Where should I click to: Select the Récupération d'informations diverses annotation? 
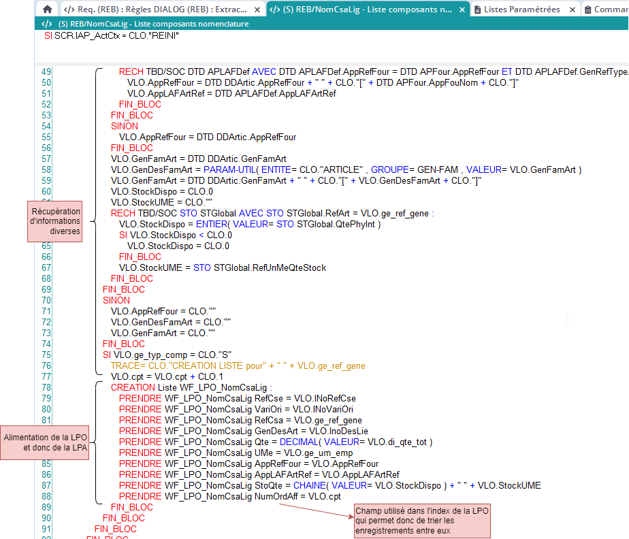coord(55,221)
